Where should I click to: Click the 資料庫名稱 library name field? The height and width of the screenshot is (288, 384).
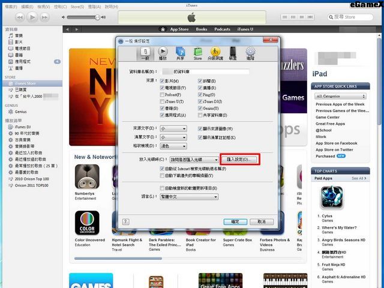[205, 71]
